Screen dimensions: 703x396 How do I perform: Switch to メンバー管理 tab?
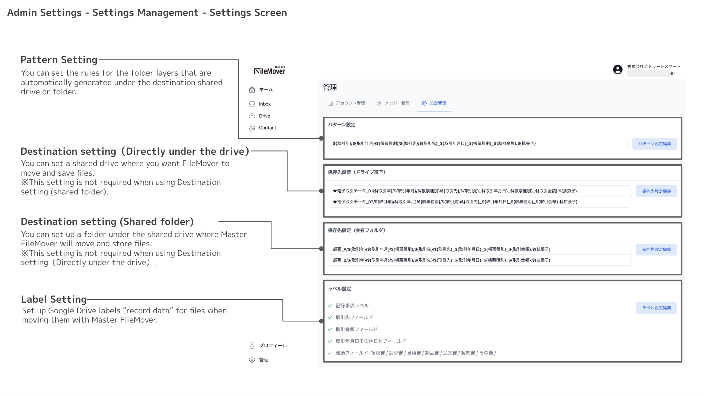click(x=393, y=103)
